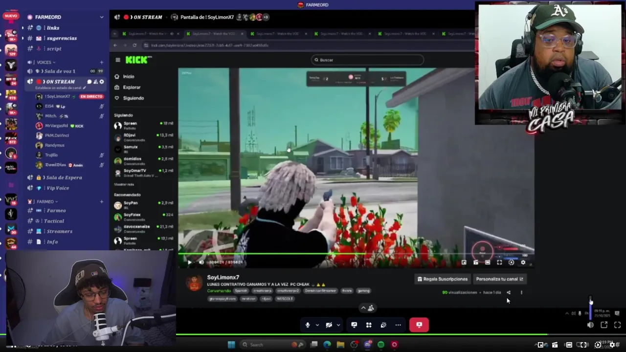
Task: Click the screen share button
Action: [x=354, y=325]
